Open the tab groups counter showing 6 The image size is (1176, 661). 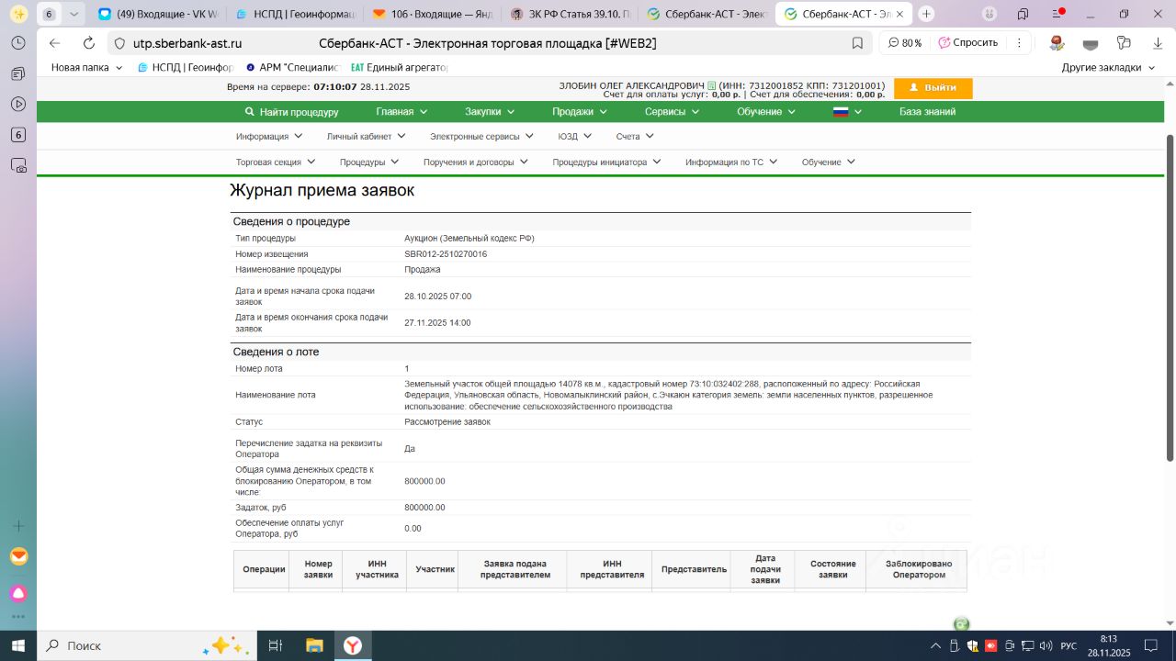48,14
